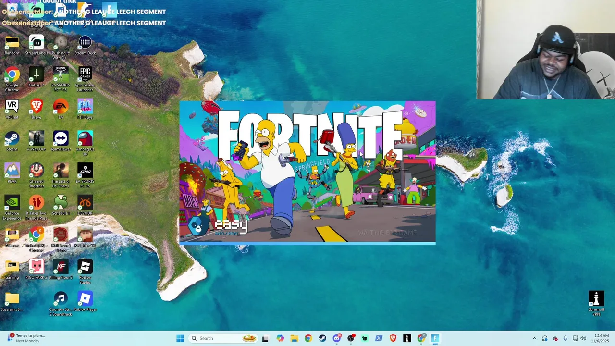This screenshot has width=615, height=346.
Task: Open Counter-Strike 2 Soundtrack icon
Action: pyautogui.click(x=61, y=304)
